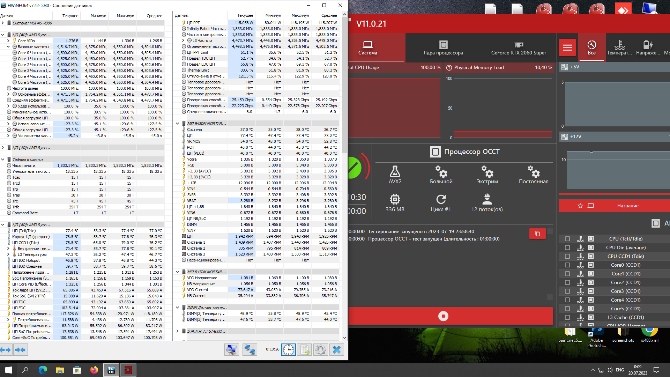Open HWiNFO sensor settings gear
Screen dimensions: 670x377
(x=320, y=349)
